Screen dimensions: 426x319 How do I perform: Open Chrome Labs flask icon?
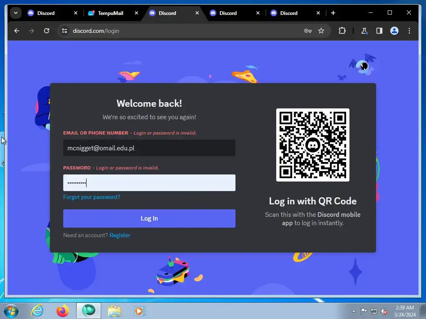(x=364, y=31)
